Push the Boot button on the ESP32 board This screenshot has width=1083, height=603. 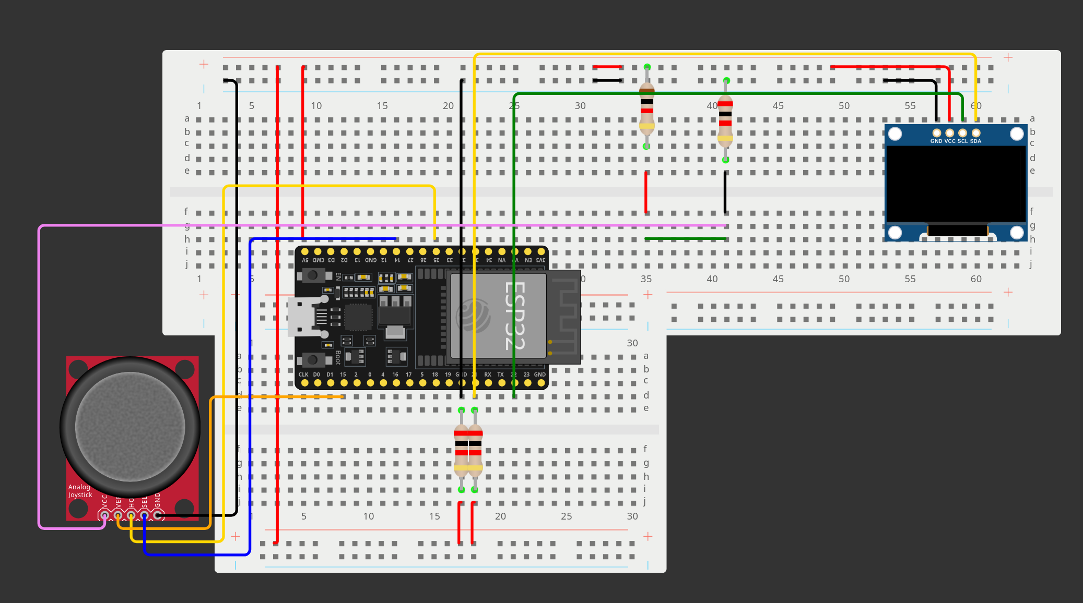coord(313,359)
